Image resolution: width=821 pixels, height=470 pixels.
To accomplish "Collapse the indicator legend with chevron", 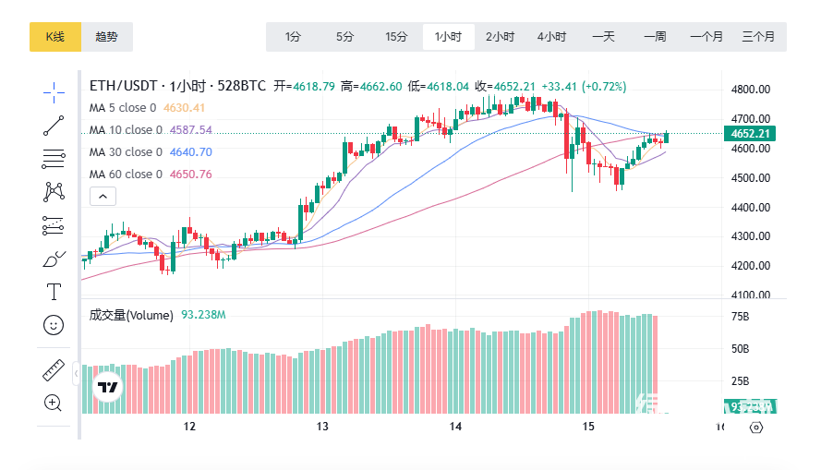I will coord(102,196).
